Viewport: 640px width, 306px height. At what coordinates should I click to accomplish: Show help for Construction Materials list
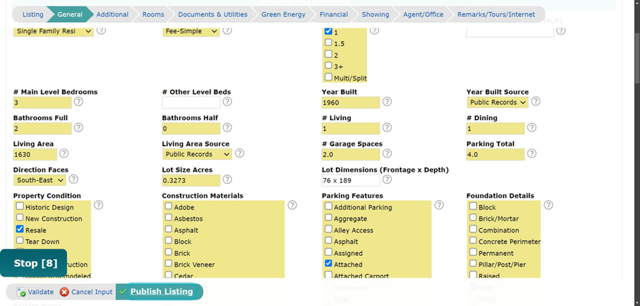[292, 205]
